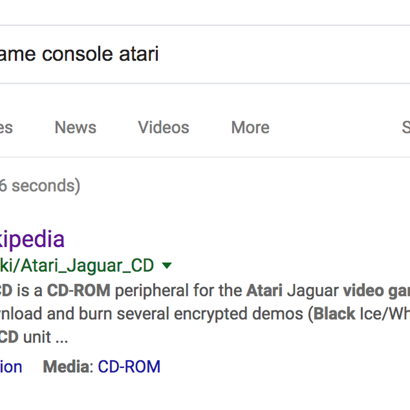Click "unit ..." at the snippet's end

[46, 337]
